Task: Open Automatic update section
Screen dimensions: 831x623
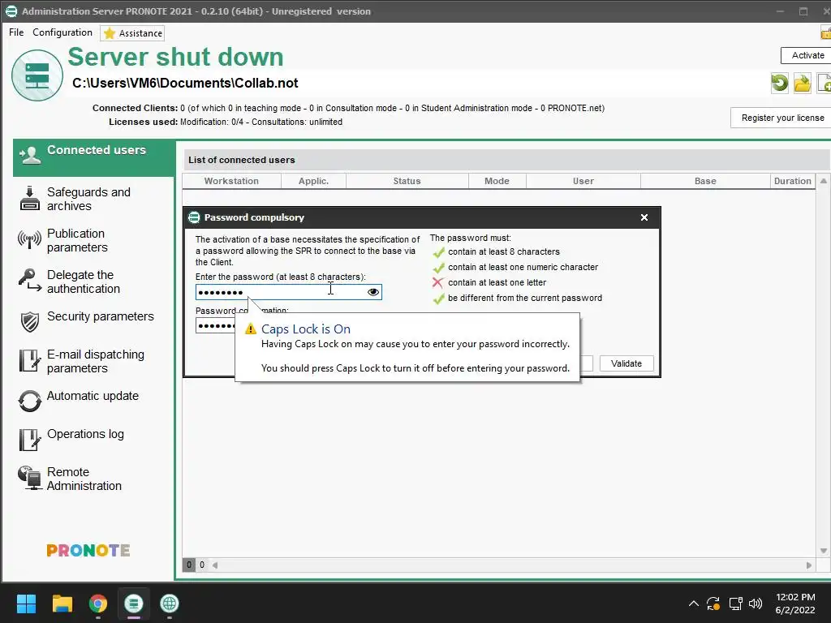Action: coord(93,396)
